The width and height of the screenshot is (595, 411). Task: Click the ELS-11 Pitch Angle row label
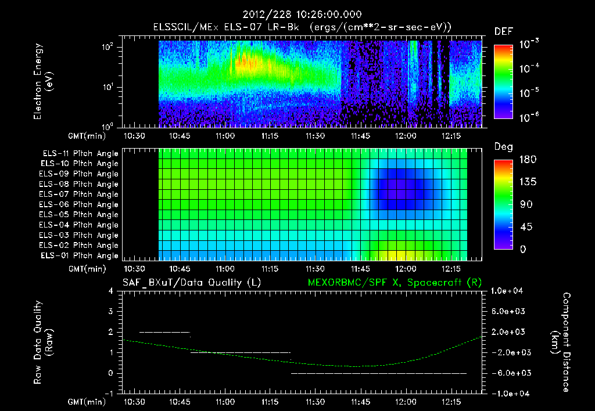(x=80, y=154)
